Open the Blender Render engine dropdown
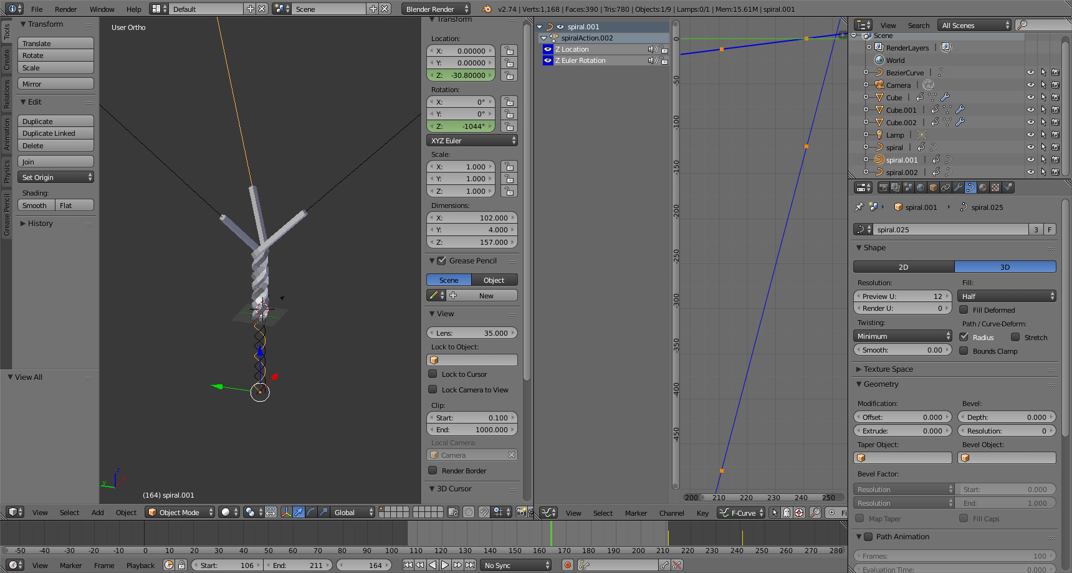This screenshot has width=1072, height=573. [x=436, y=9]
